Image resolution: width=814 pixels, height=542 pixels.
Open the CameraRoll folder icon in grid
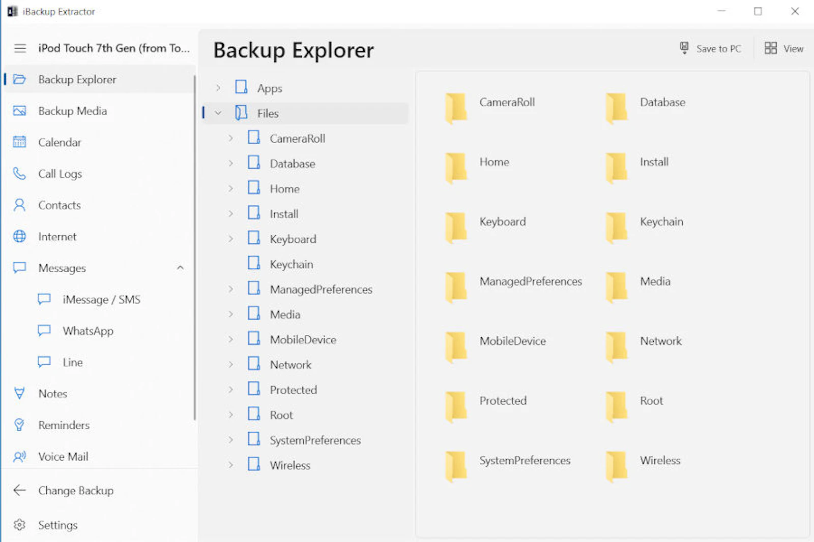(456, 108)
